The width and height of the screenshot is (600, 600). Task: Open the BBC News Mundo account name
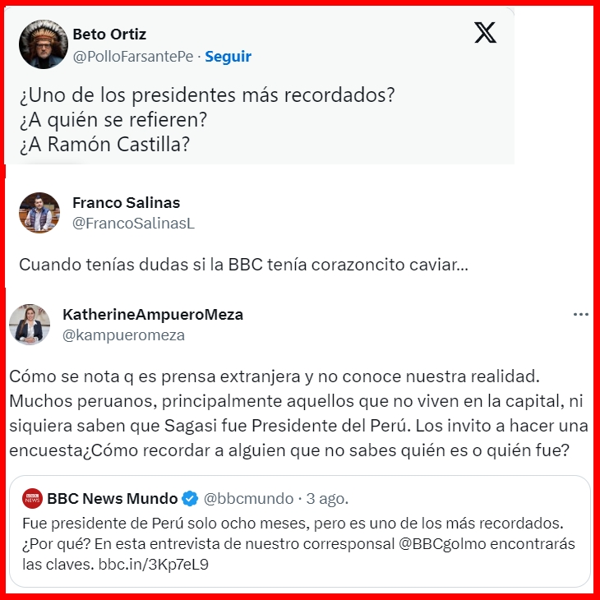(112, 499)
